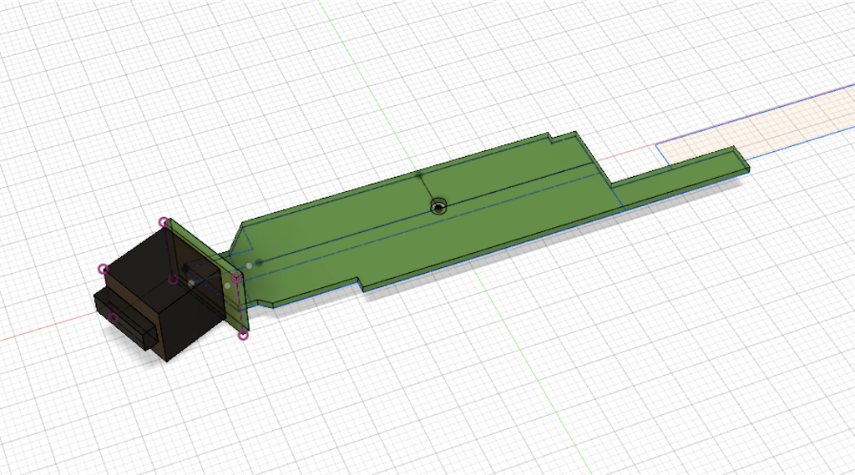Screen dimensions: 855x475
Task: Select the black connector block
Action: click(164, 295)
